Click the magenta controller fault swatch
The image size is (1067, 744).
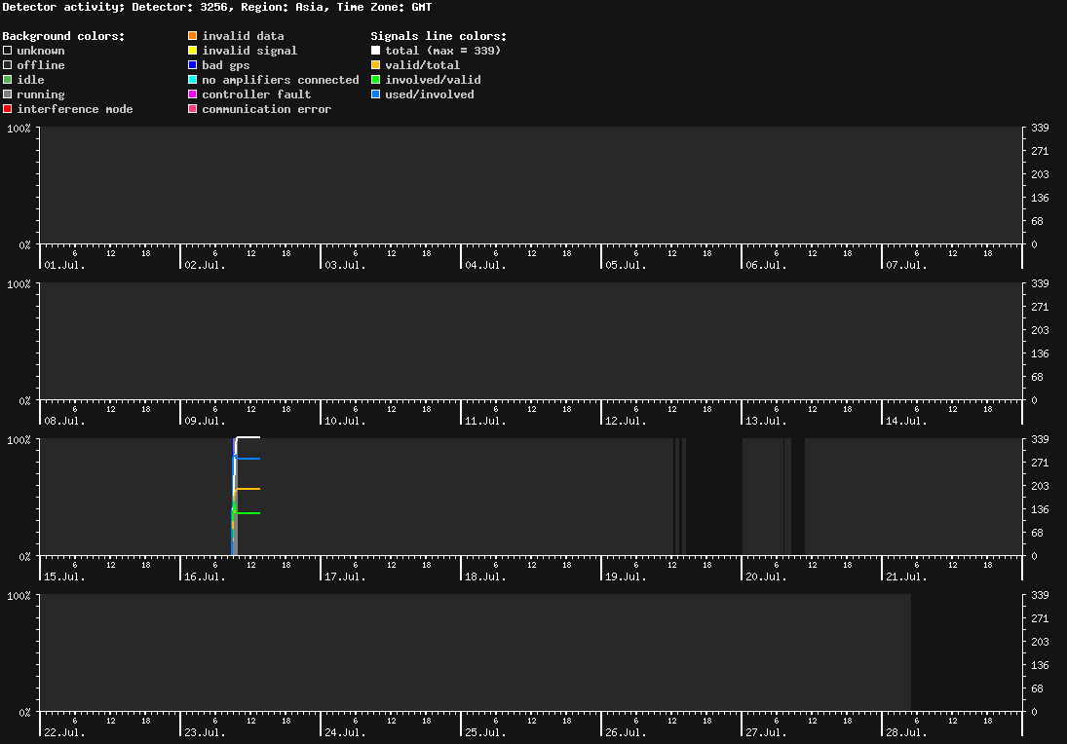click(x=193, y=93)
